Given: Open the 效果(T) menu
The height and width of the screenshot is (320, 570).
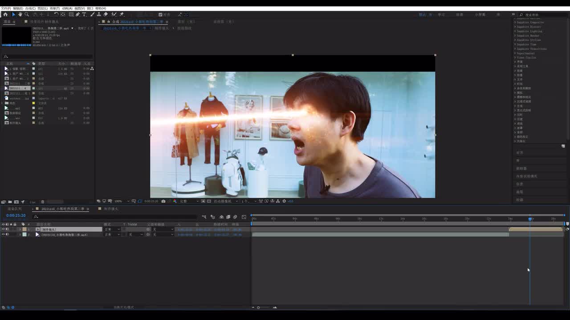Looking at the screenshot, I should (x=54, y=8).
